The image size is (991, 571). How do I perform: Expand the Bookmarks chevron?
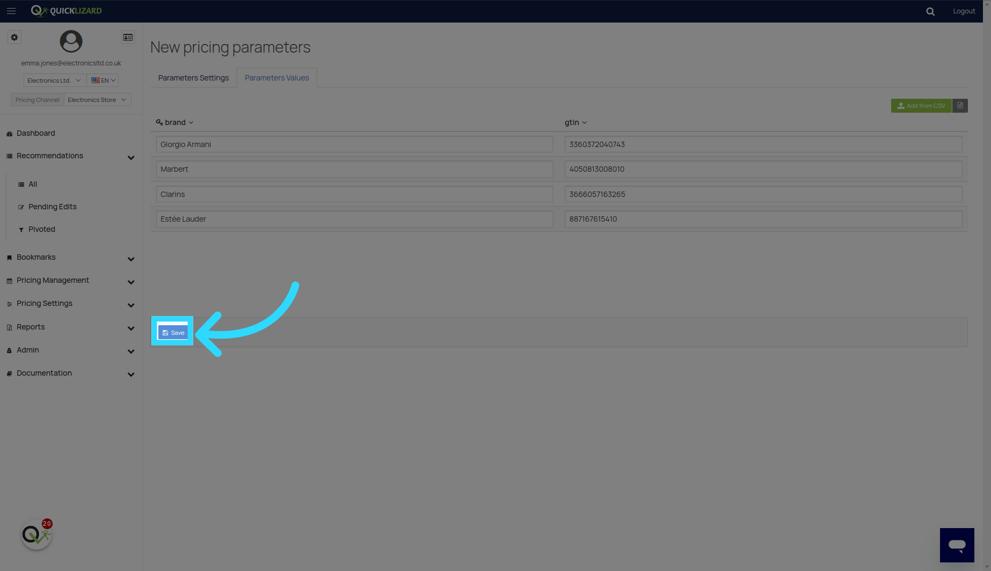pyautogui.click(x=131, y=259)
